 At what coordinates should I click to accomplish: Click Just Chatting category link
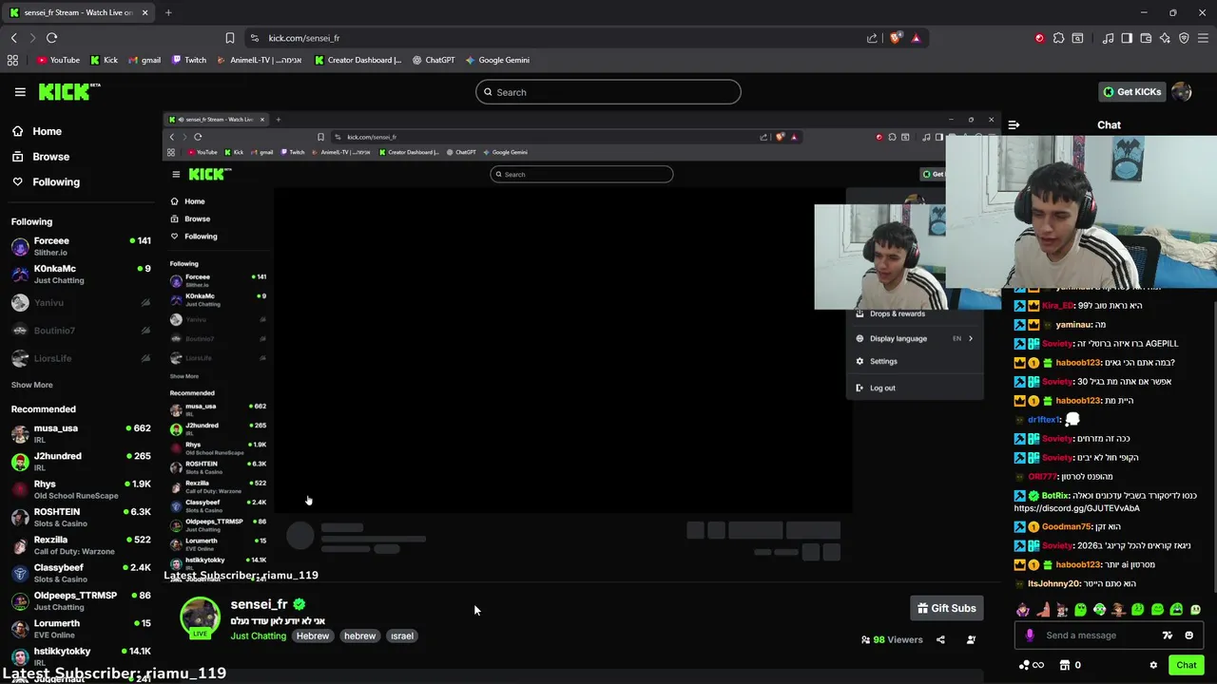coord(258,636)
